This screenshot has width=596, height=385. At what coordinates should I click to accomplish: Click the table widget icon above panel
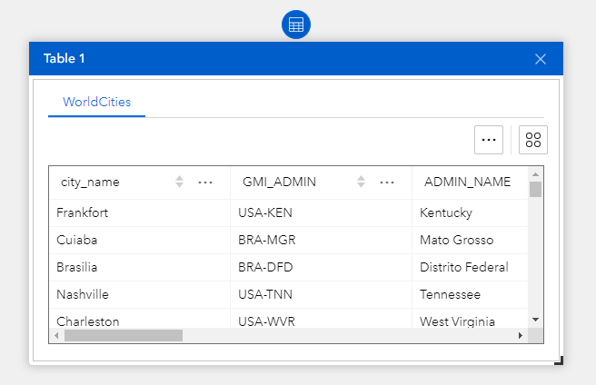[x=296, y=25]
